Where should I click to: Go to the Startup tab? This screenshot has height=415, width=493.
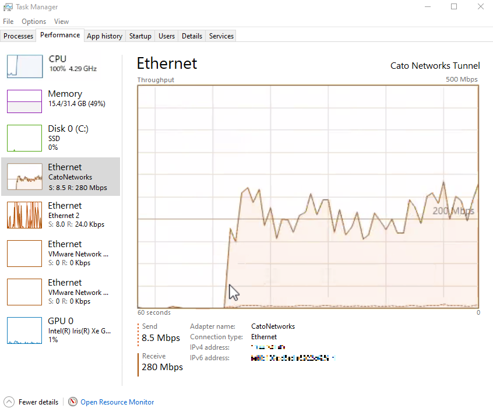pos(140,36)
